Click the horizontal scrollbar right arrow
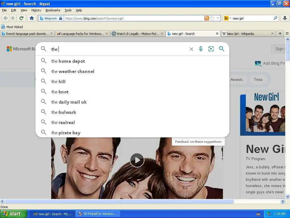Image resolution: width=290 pixels, height=218 pixels. pos(283,201)
